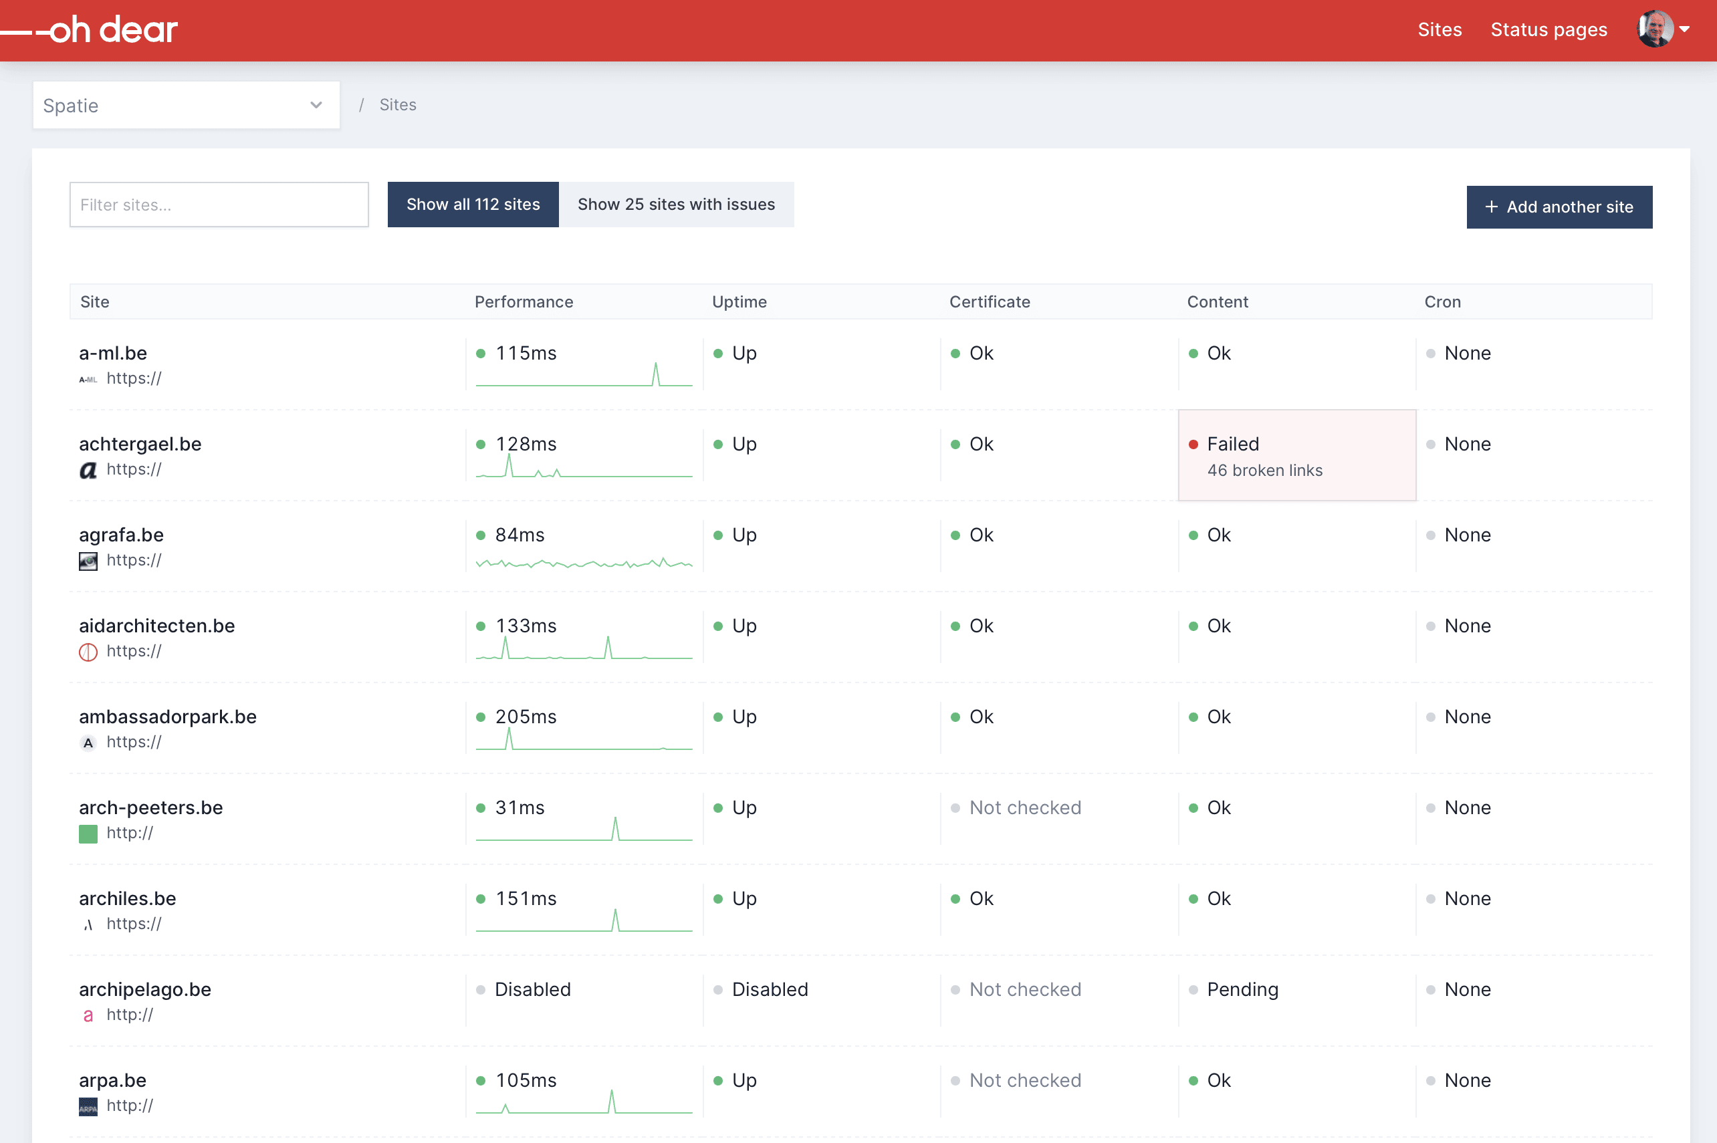
Task: Click Not checked certificate for arpa.be
Action: 1025,1080
